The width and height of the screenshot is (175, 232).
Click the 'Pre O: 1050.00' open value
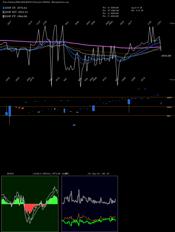click(x=111, y=8)
